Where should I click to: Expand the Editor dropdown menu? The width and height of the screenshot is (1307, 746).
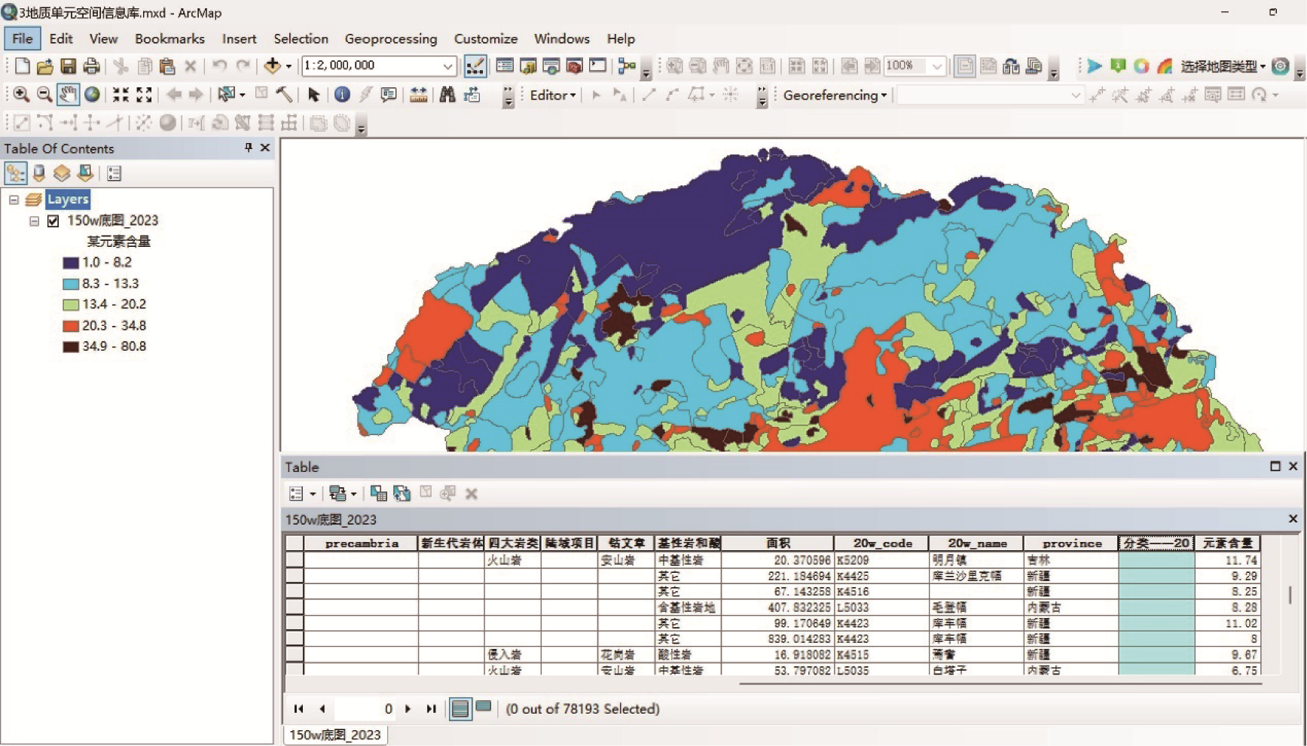tap(553, 95)
